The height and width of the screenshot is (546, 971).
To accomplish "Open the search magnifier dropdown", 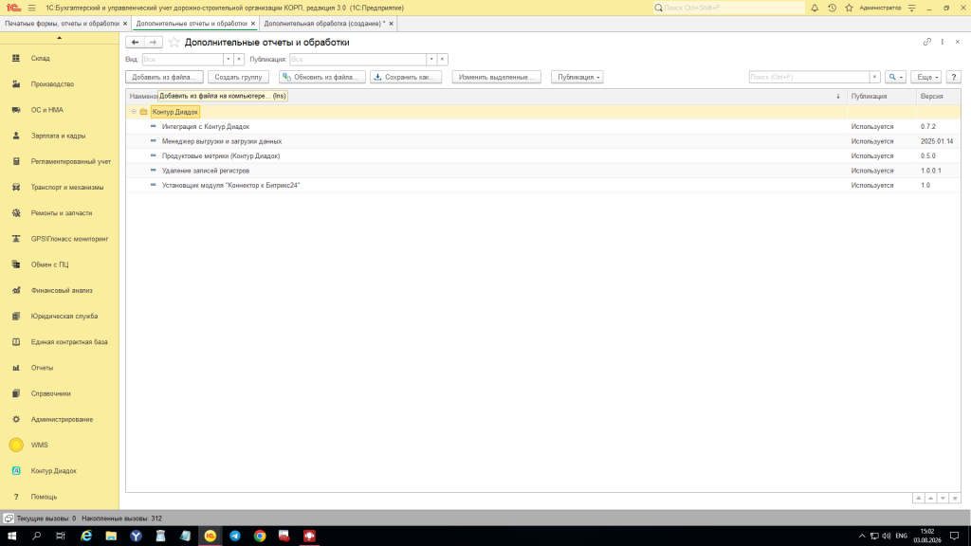I will click(x=895, y=78).
